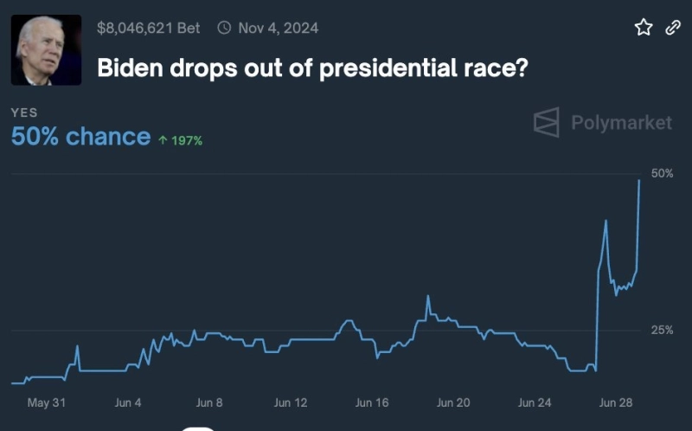The height and width of the screenshot is (431, 692).
Task: Click the 25% y-axis label
Action: click(662, 330)
